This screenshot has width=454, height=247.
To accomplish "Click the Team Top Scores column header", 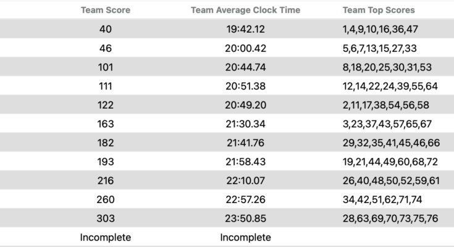I will (379, 10).
